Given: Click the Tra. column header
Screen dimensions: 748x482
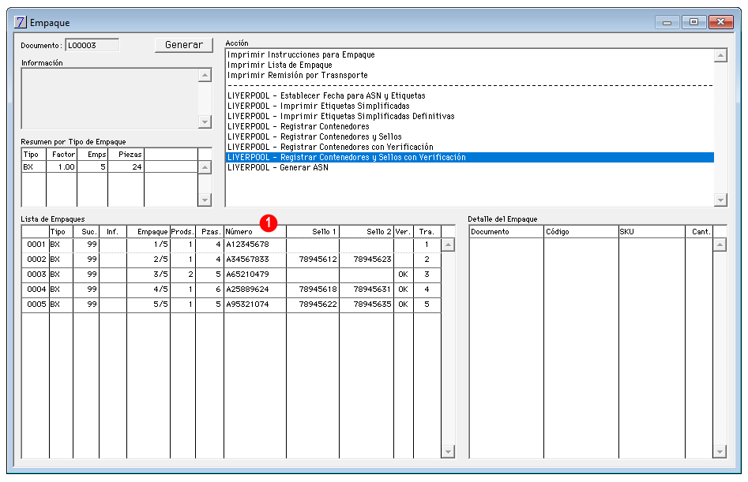Looking at the screenshot, I should pos(427,231).
